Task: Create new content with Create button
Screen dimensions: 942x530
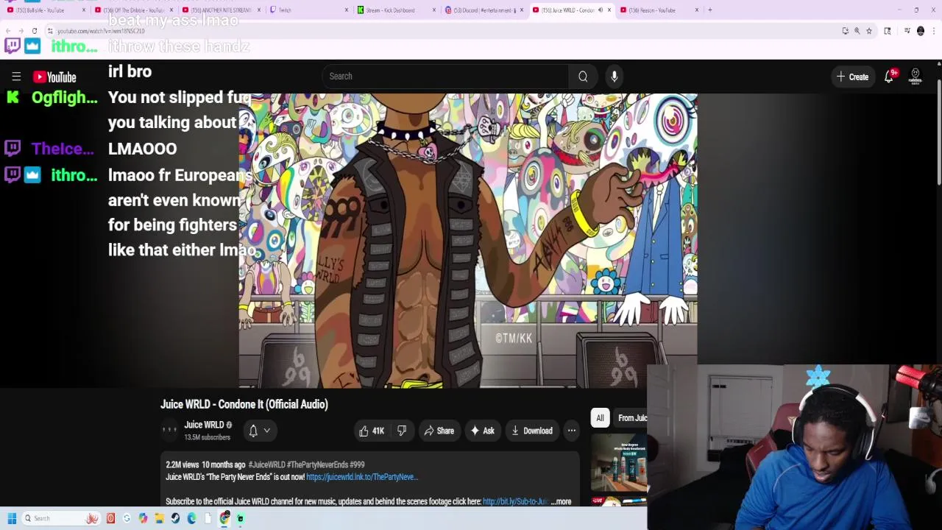Action: click(x=852, y=77)
